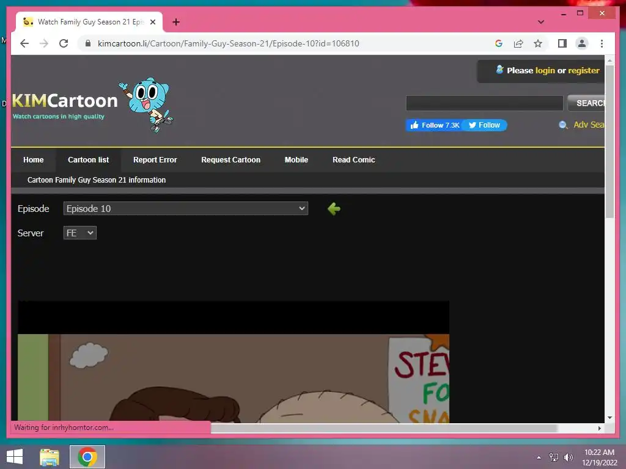Click the green previous episode arrow
Viewport: 626px width, 469px height.
pyautogui.click(x=334, y=209)
